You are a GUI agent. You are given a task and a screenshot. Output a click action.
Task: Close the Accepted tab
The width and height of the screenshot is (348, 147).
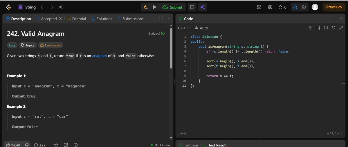coord(60,19)
